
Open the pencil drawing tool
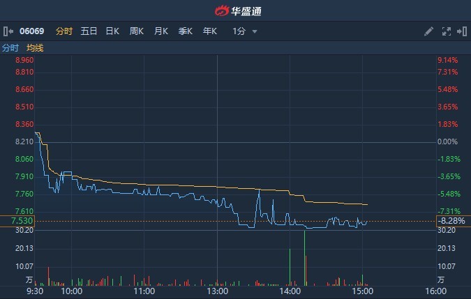pos(428,31)
